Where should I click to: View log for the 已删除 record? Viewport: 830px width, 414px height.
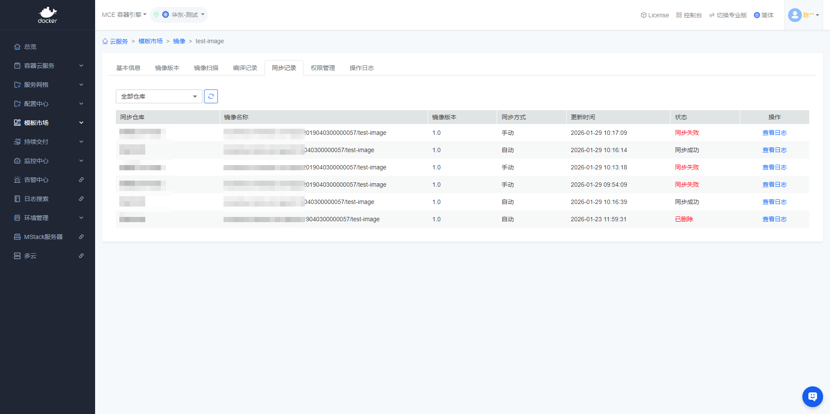(x=774, y=219)
